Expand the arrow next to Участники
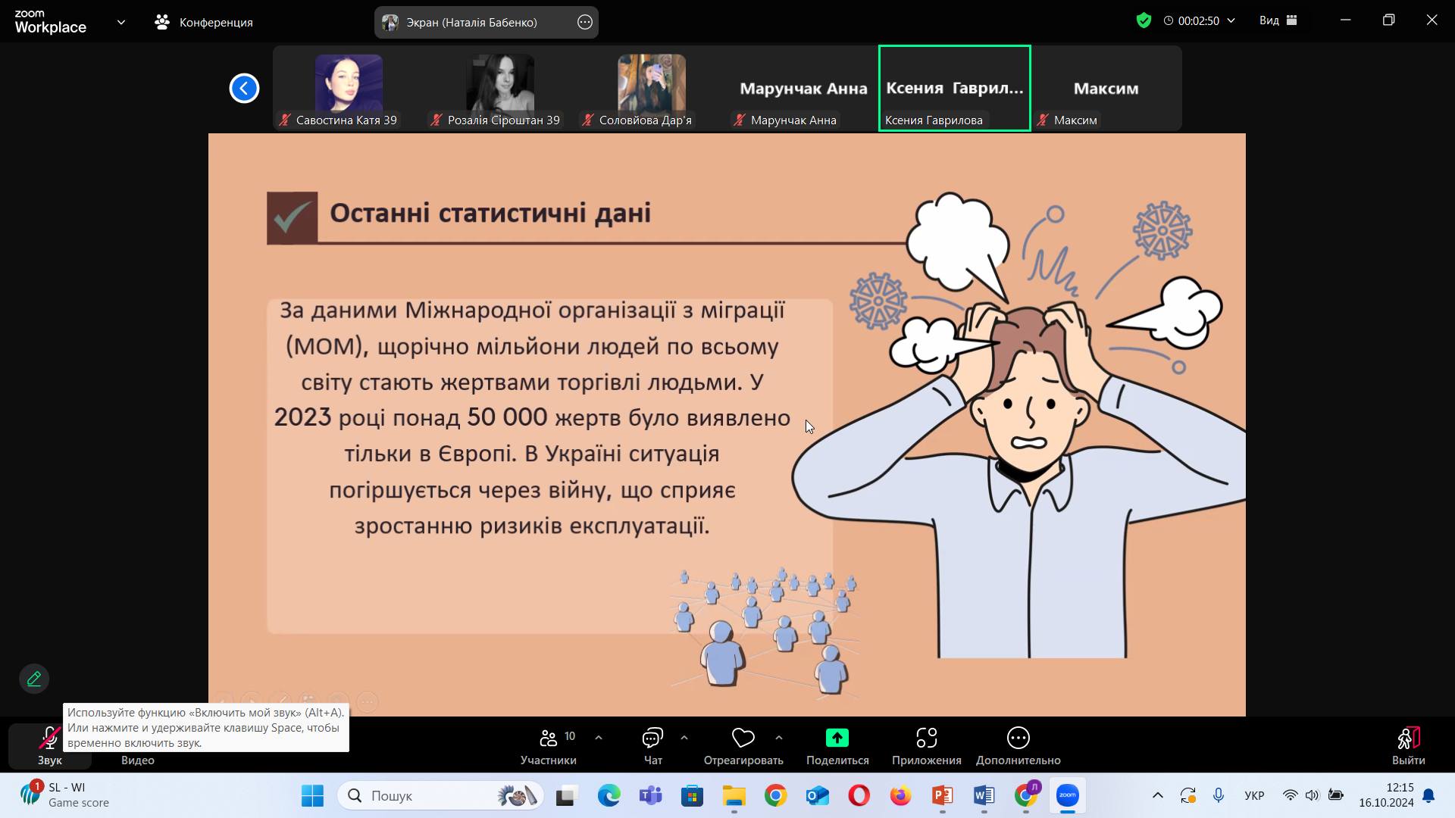 (x=599, y=737)
